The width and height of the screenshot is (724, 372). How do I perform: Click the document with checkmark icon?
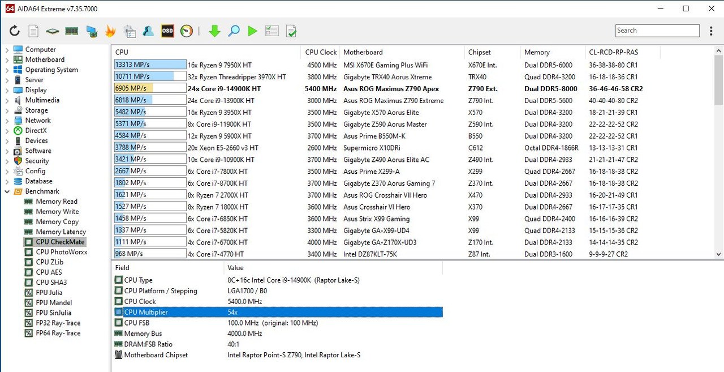coord(291,31)
